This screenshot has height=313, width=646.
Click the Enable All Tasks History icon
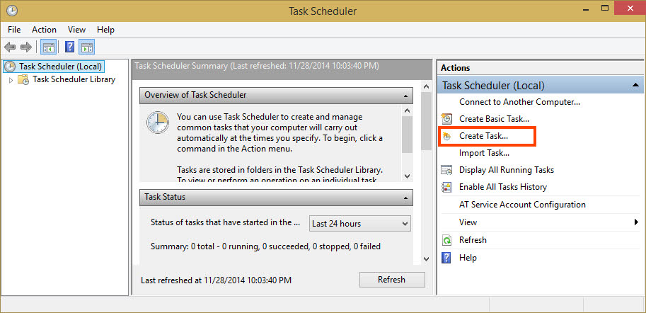(446, 187)
